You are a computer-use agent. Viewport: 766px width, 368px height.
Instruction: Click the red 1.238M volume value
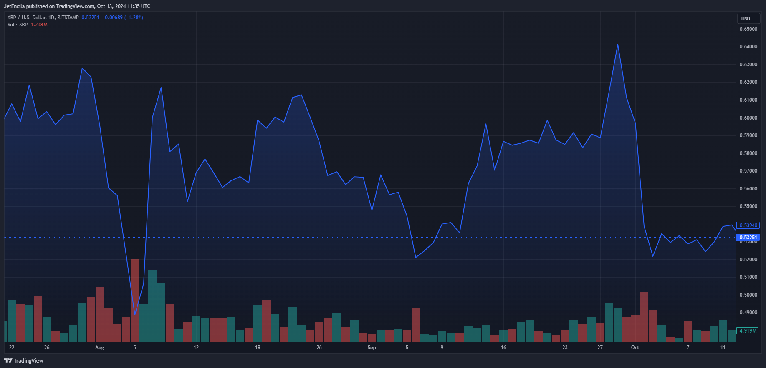click(39, 25)
